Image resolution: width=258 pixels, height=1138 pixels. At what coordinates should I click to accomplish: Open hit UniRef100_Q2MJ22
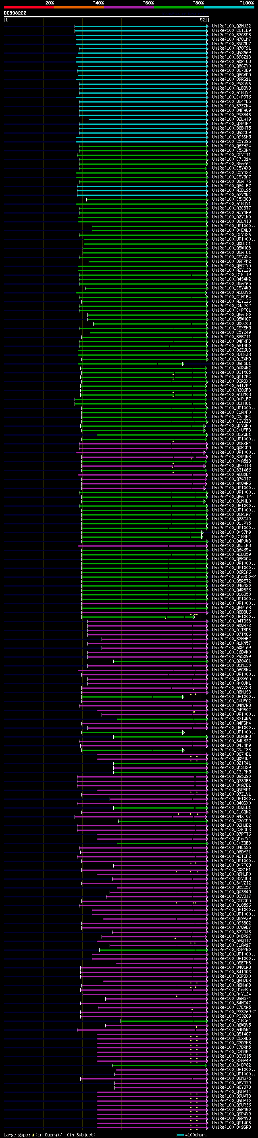click(x=231, y=26)
